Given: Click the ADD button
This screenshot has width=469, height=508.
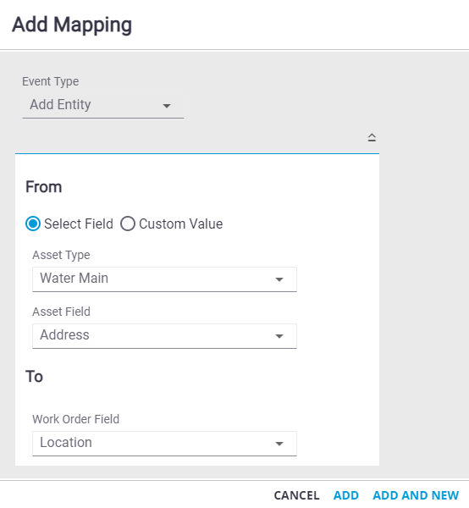Looking at the screenshot, I should point(346,495).
